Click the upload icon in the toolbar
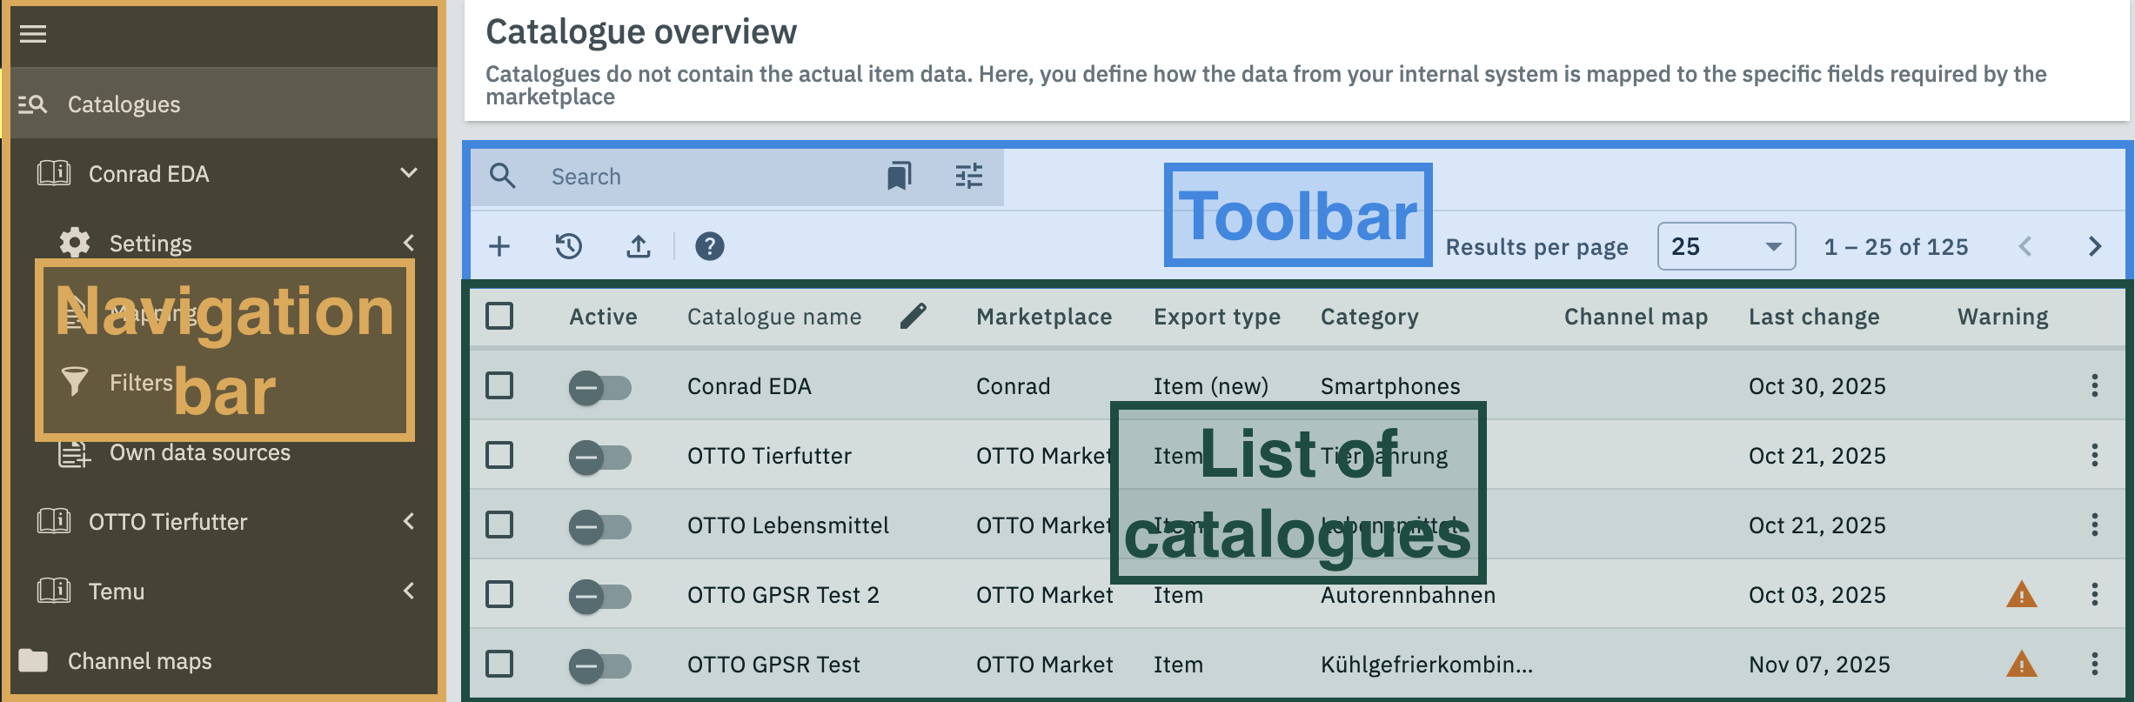This screenshot has width=2135, height=702. [x=639, y=246]
